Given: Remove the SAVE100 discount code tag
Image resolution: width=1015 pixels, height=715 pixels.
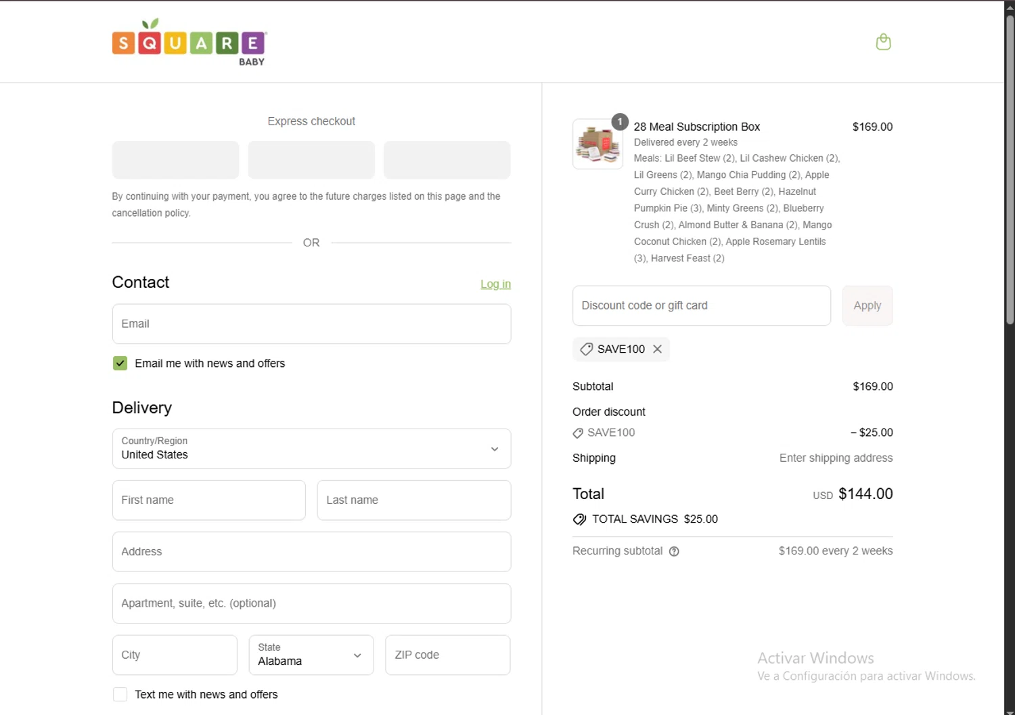Looking at the screenshot, I should tap(657, 349).
